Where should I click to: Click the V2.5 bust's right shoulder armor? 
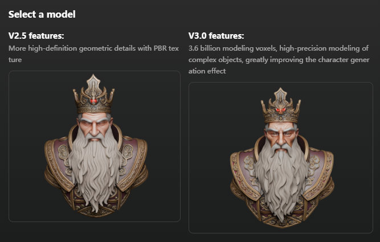pyautogui.click(x=133, y=162)
